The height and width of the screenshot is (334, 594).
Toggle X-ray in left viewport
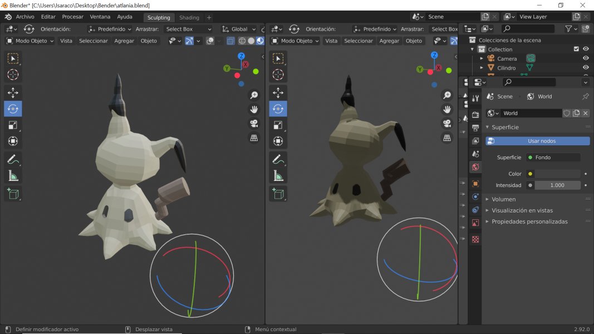230,41
